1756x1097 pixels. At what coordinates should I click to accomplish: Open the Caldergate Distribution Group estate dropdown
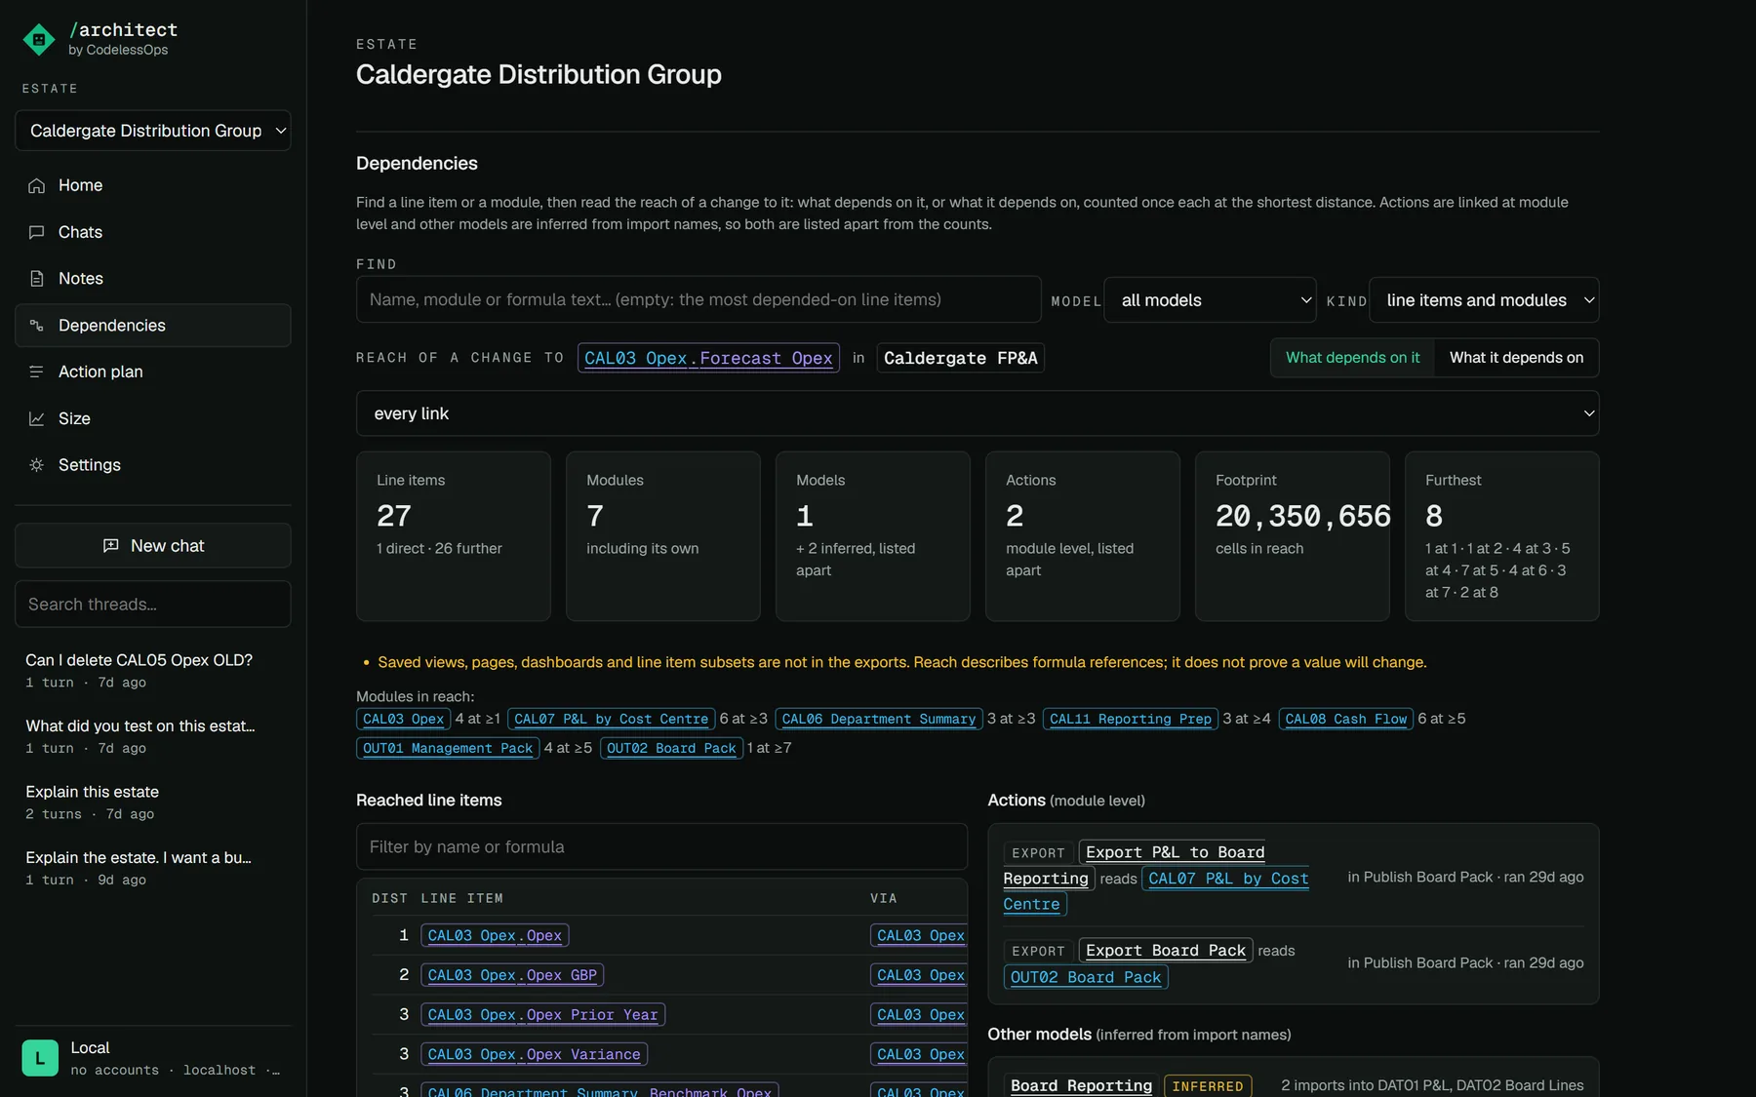tap(153, 131)
